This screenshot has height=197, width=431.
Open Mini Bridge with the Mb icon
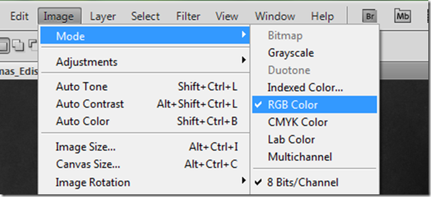click(x=403, y=16)
